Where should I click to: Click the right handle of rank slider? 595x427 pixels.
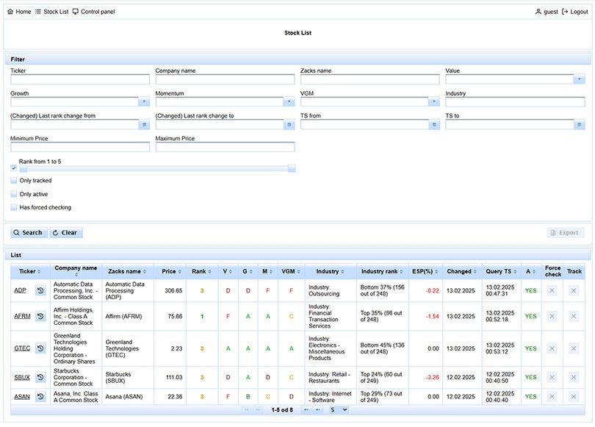point(292,168)
